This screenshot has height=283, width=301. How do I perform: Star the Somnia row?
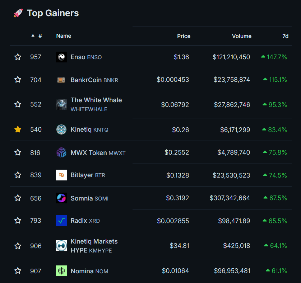18,198
